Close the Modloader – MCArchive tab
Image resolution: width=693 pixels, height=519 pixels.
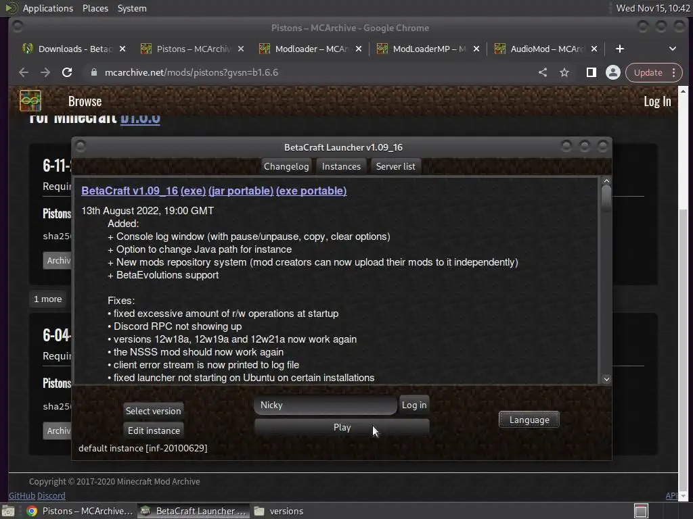(x=359, y=49)
